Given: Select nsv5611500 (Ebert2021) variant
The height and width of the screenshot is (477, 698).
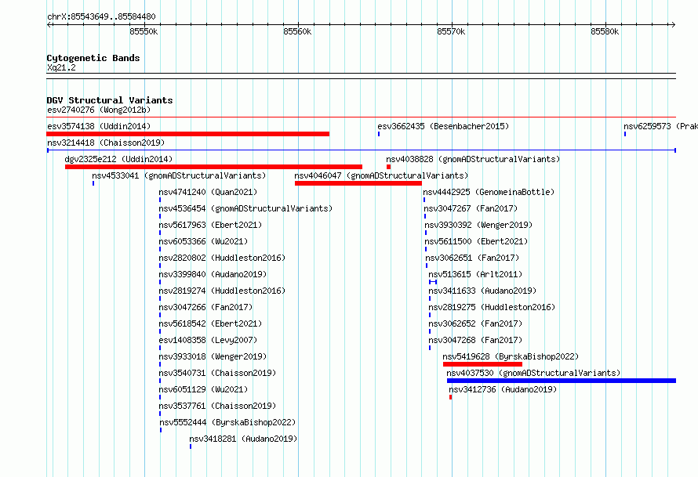Looking at the screenshot, I should 476,241.
